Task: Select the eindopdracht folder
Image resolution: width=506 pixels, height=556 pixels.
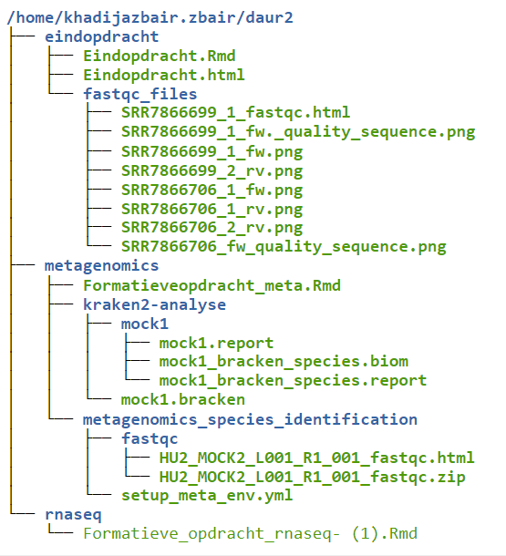Action: [101, 36]
